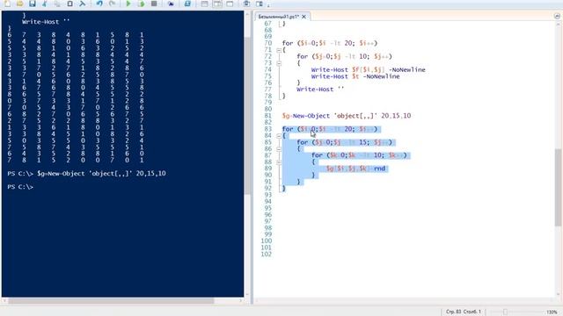This screenshot has height=316, width=563.
Task: Stop operation with the square icon
Action: (x=154, y=4)
